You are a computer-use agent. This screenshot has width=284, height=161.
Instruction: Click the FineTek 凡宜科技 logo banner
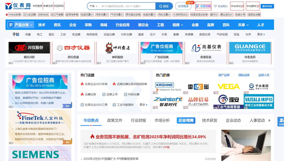point(40,118)
